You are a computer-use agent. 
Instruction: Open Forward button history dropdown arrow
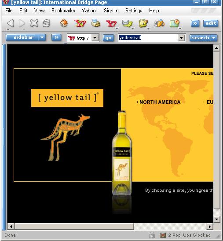coord(23,29)
